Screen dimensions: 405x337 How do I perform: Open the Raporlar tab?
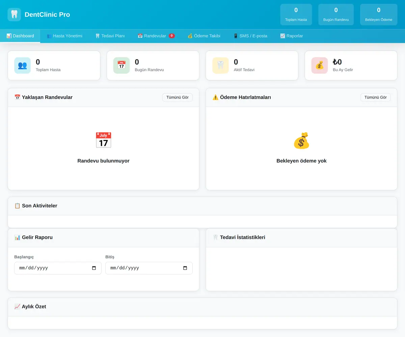click(292, 36)
